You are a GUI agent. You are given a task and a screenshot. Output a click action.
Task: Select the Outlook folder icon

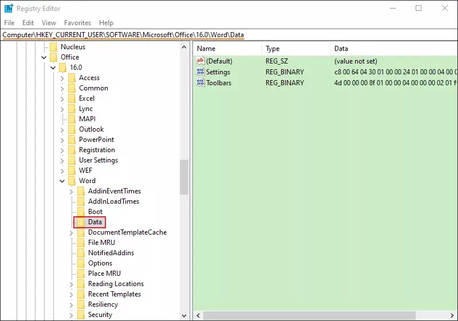(72, 129)
